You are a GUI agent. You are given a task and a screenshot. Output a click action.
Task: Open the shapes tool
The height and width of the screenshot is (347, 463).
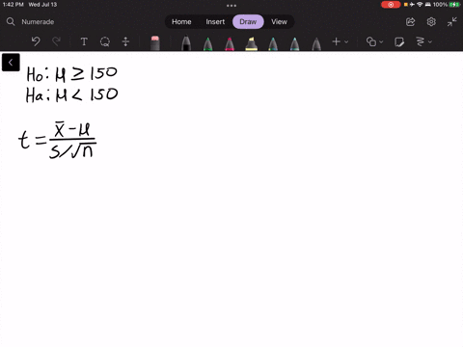point(371,41)
